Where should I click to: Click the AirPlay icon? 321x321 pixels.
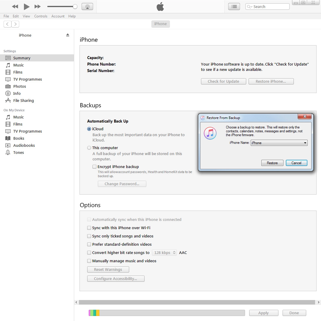(87, 6)
